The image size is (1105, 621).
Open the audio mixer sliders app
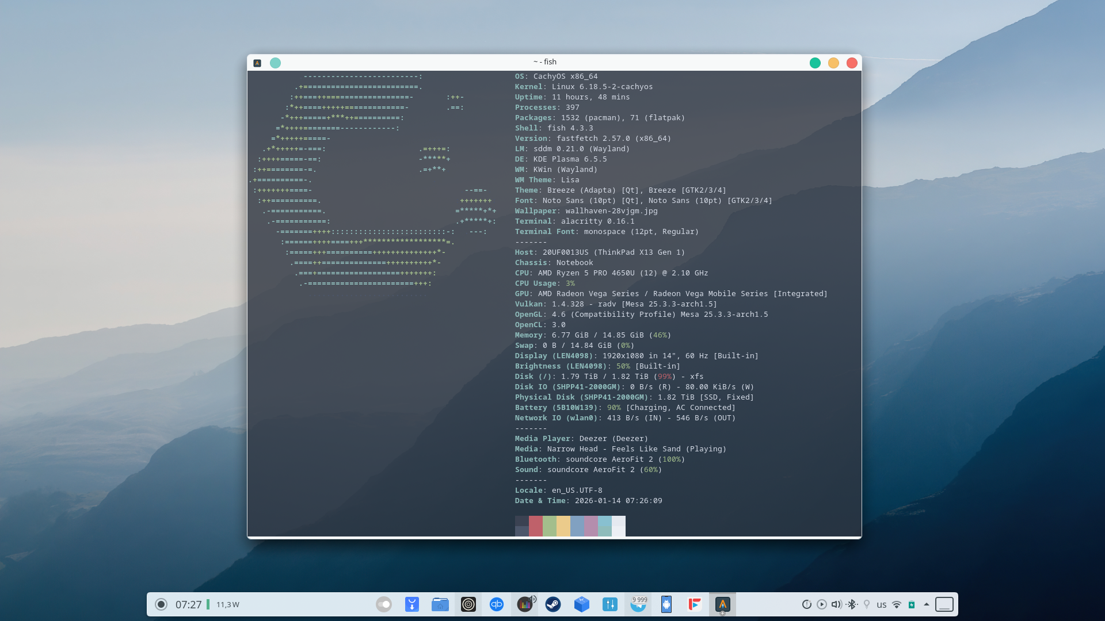(610, 604)
